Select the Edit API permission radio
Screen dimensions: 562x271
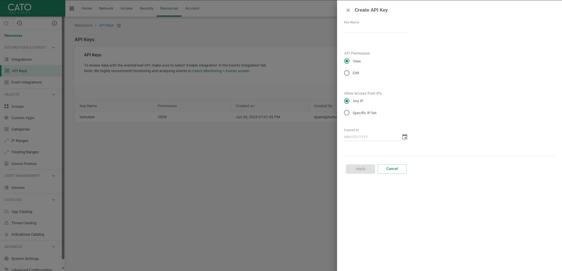click(347, 73)
